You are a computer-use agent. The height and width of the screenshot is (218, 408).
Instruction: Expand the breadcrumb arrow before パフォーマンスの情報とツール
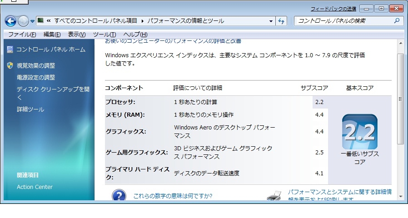(142, 21)
